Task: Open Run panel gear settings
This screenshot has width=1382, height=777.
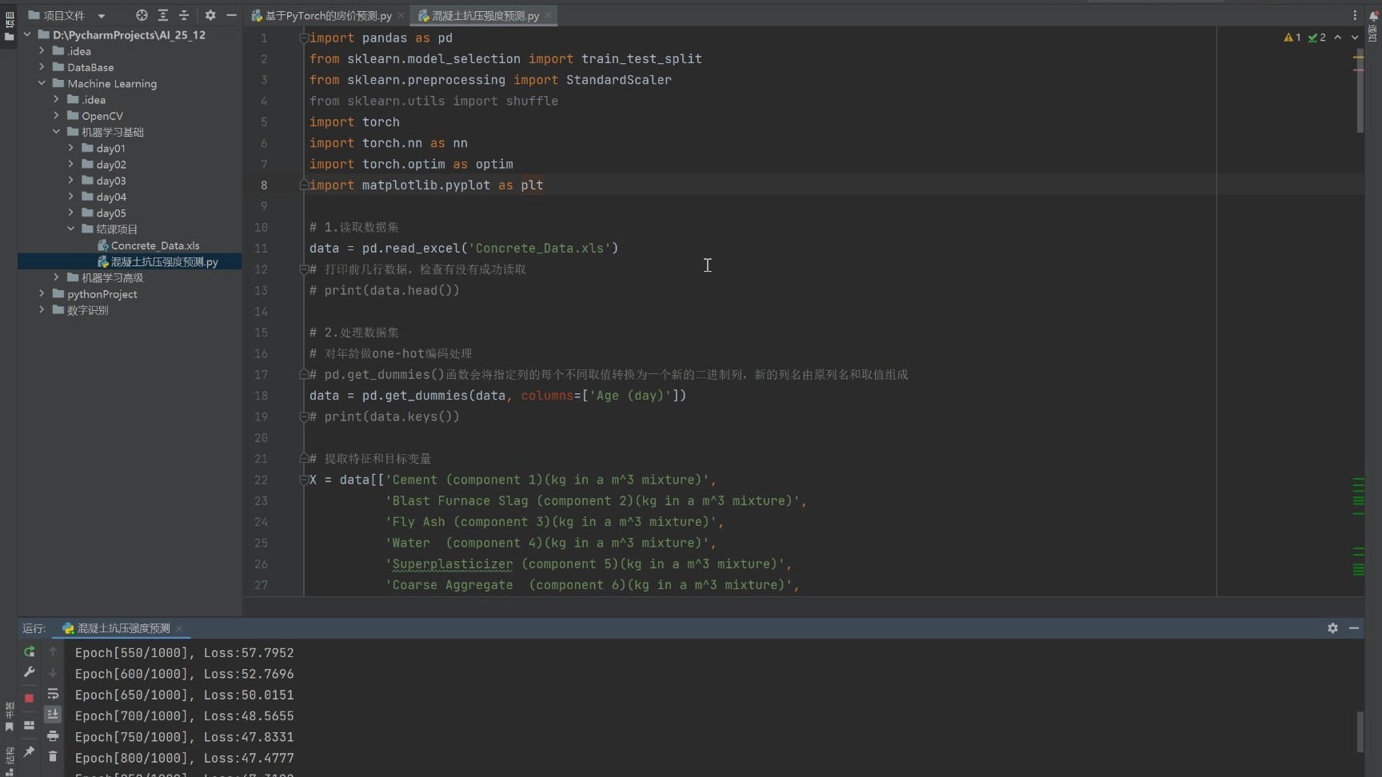Action: 1332,628
